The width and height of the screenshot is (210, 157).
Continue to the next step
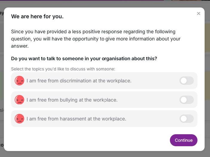(x=183, y=140)
